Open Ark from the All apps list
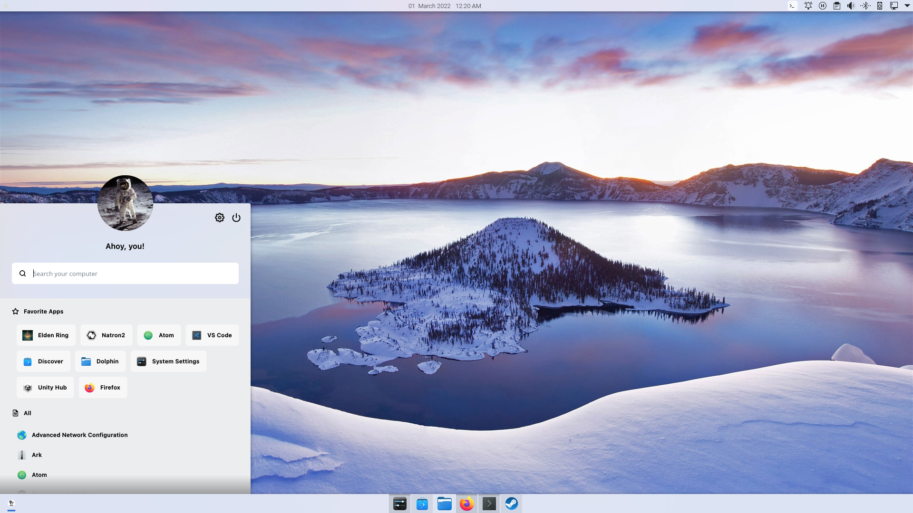913x513 pixels. [37, 455]
